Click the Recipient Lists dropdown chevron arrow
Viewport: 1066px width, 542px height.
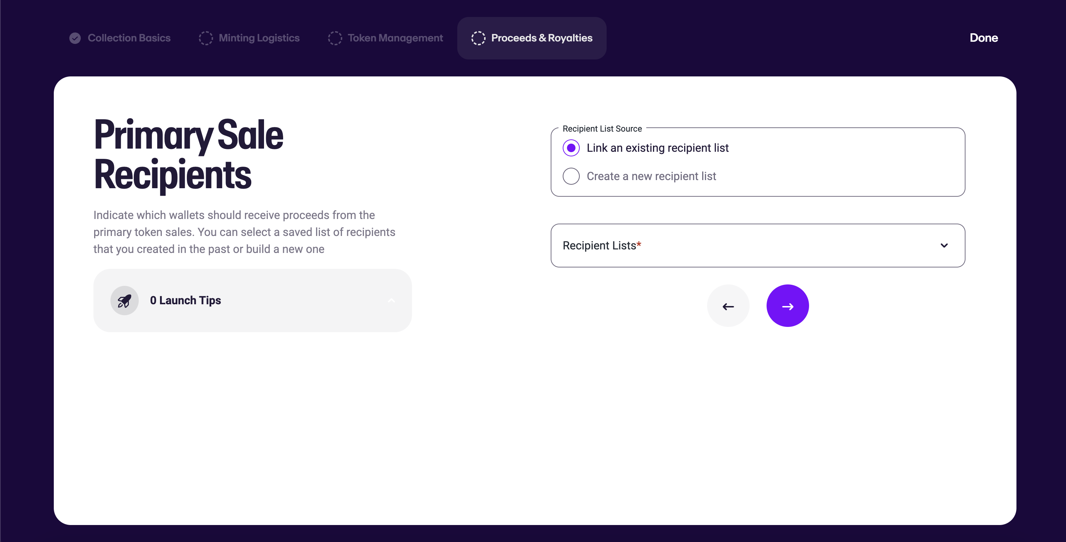pos(944,246)
